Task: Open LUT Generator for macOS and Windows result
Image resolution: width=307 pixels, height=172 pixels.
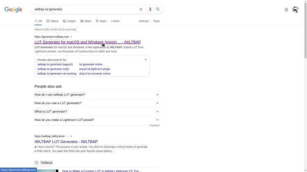Action: coord(88,42)
